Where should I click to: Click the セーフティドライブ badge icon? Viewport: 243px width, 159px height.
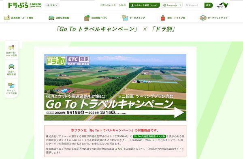pos(203,18)
